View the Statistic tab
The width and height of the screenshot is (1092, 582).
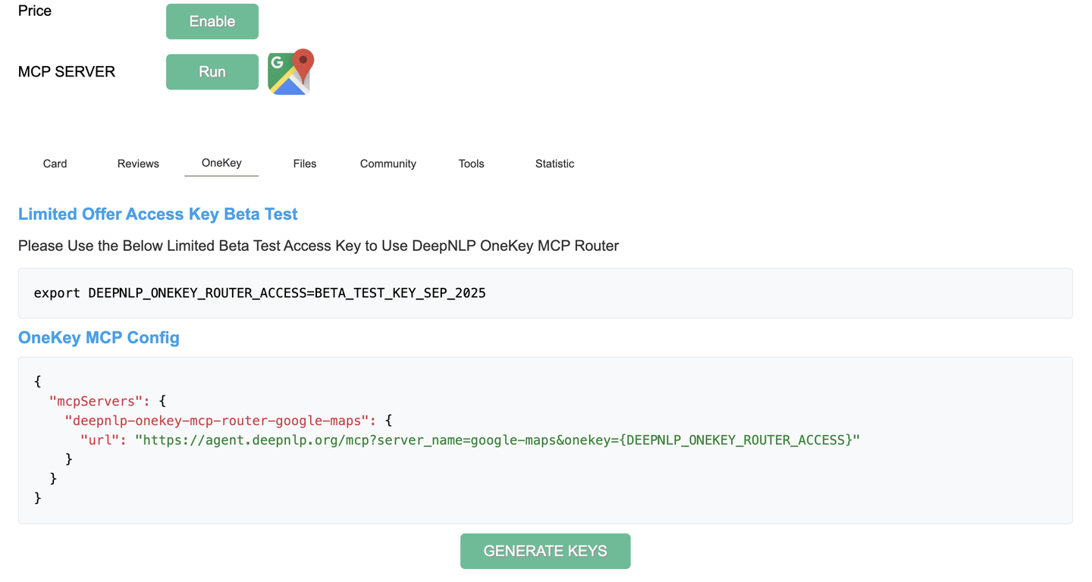click(x=555, y=164)
